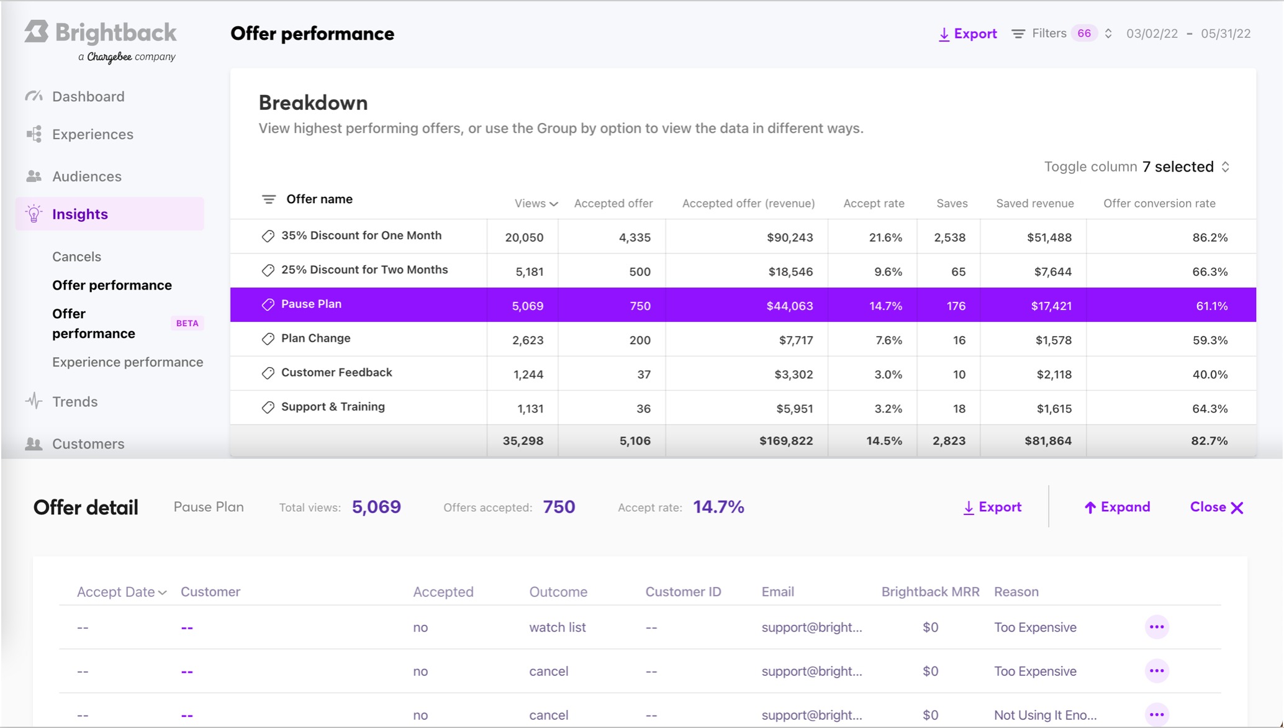Select the Trends sidebar icon
The height and width of the screenshot is (728, 1284).
34,401
